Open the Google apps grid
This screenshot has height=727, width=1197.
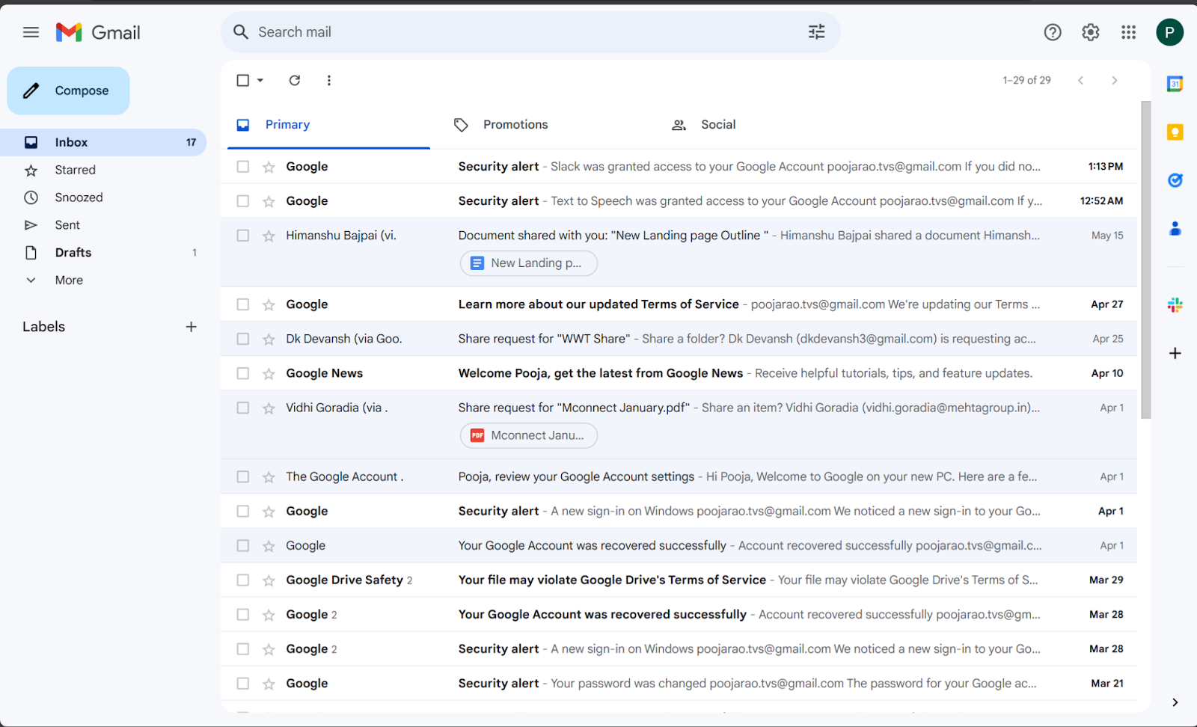coord(1129,32)
